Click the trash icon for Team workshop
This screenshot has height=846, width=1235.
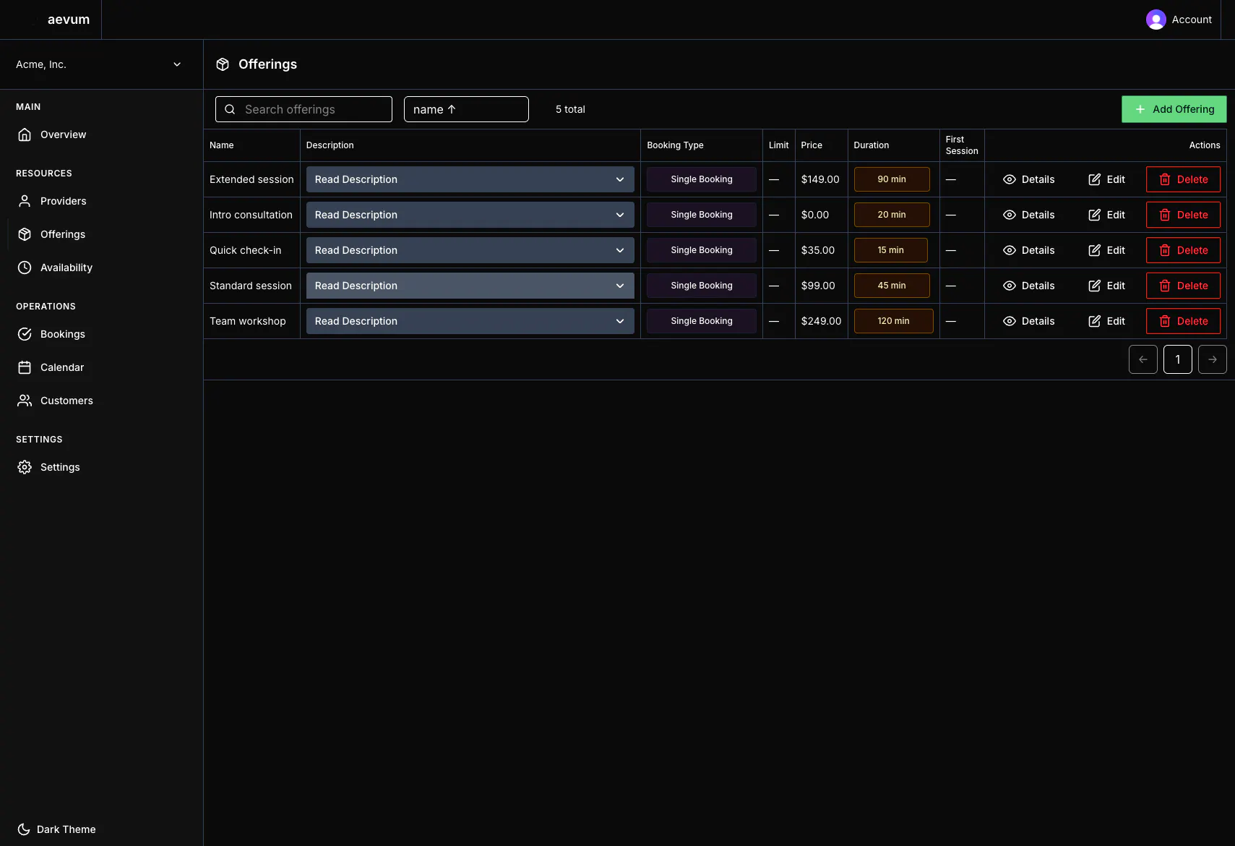point(1165,321)
